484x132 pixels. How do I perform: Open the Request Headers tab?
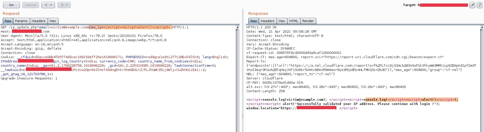[39, 21]
